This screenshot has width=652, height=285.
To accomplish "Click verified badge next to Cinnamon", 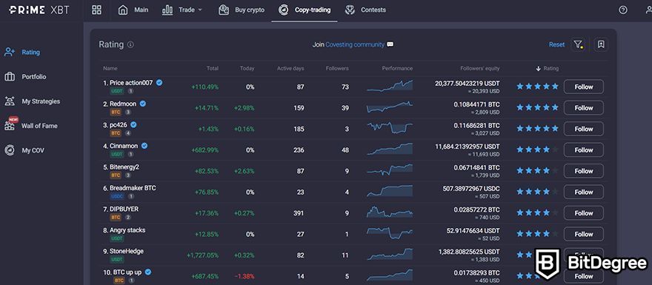I will coord(144,146).
